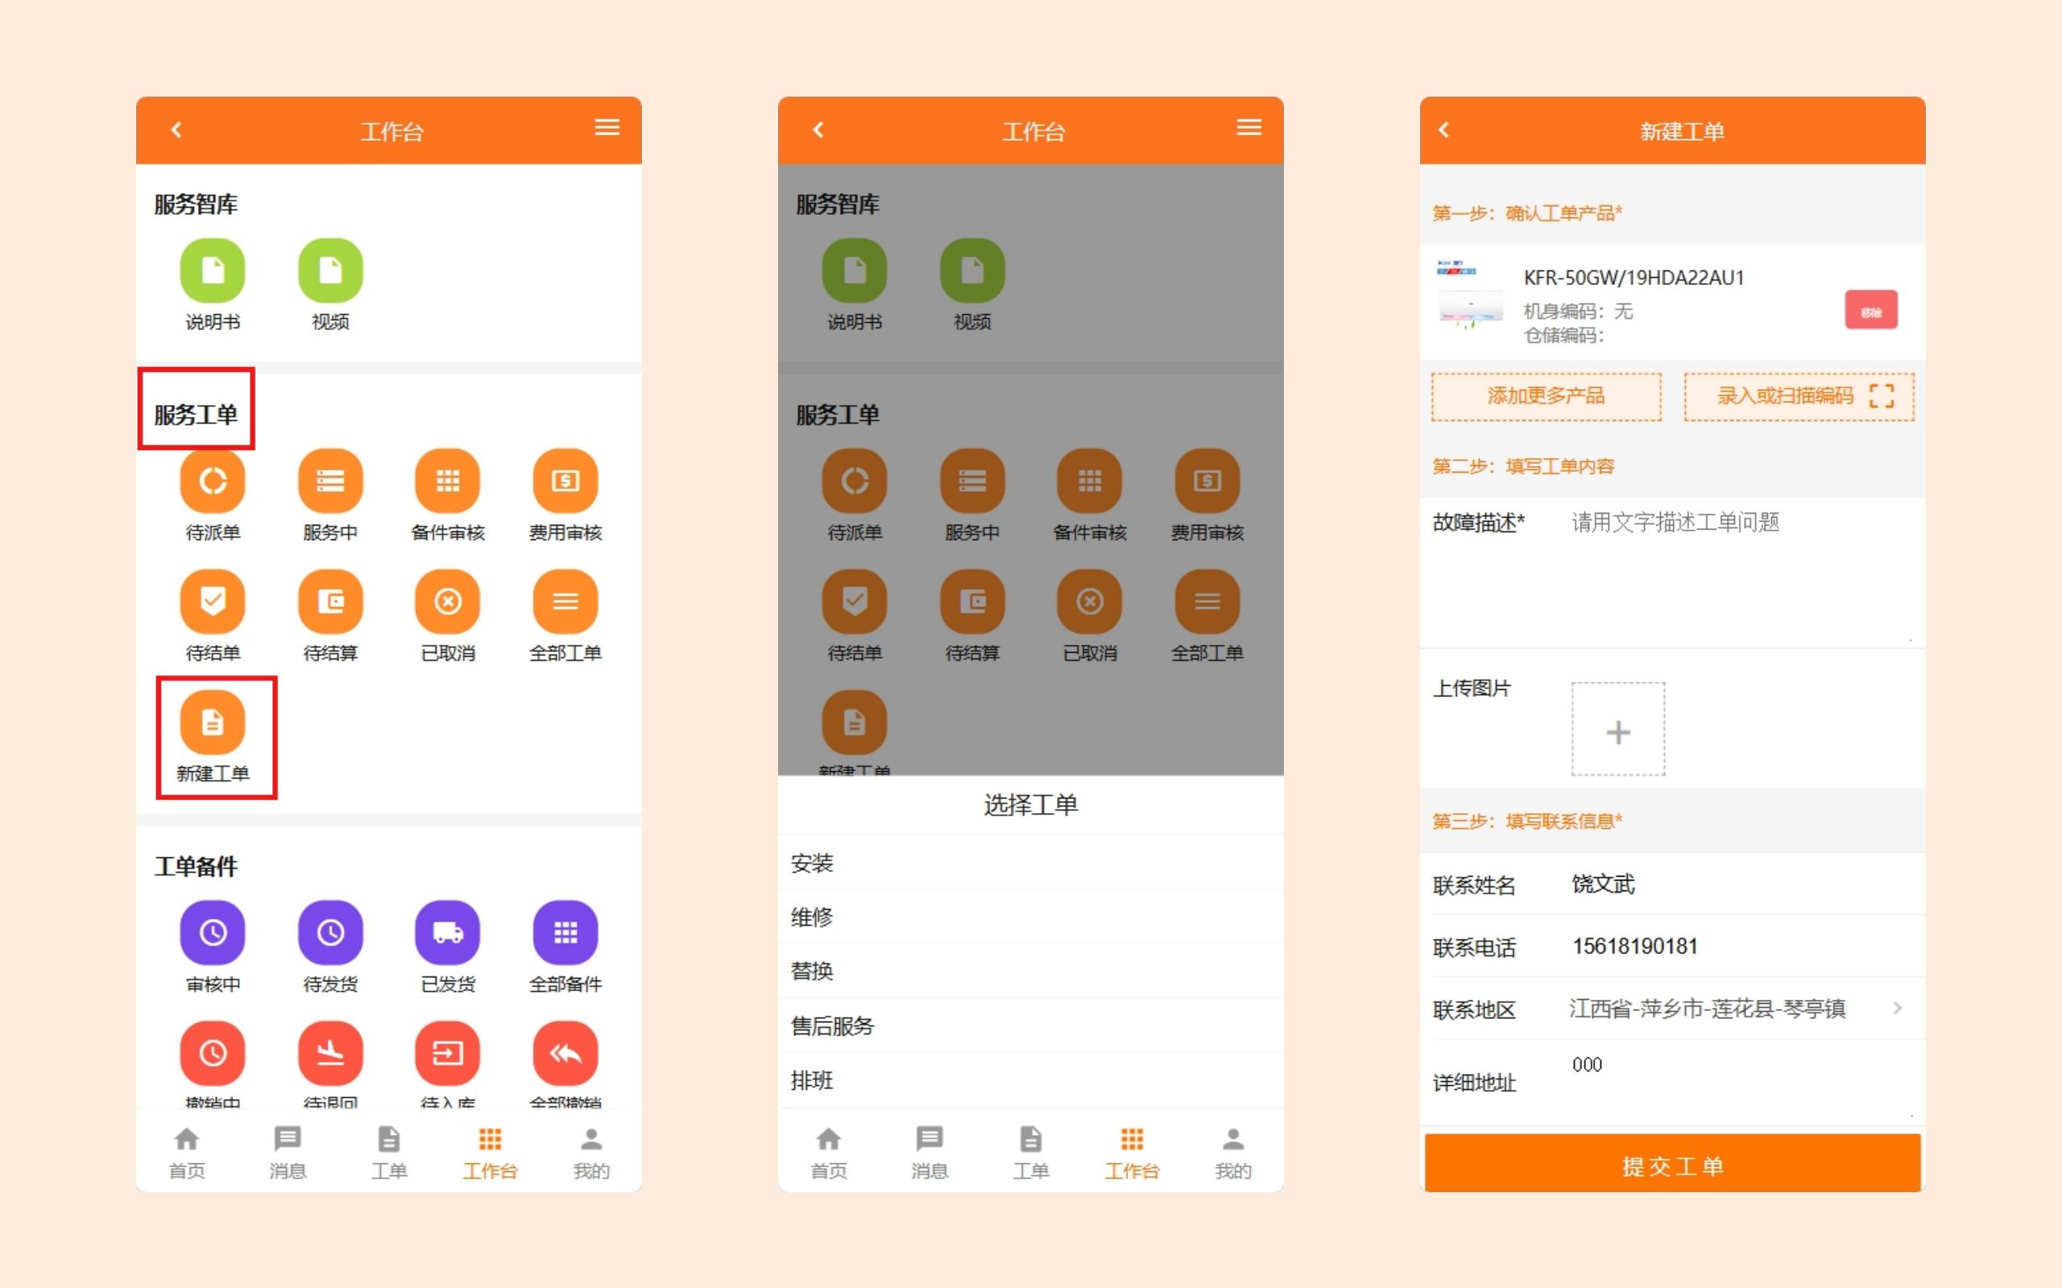The height and width of the screenshot is (1288, 2062).
Task: Open 待结单 icon in left screen
Action: pyautogui.click(x=212, y=601)
